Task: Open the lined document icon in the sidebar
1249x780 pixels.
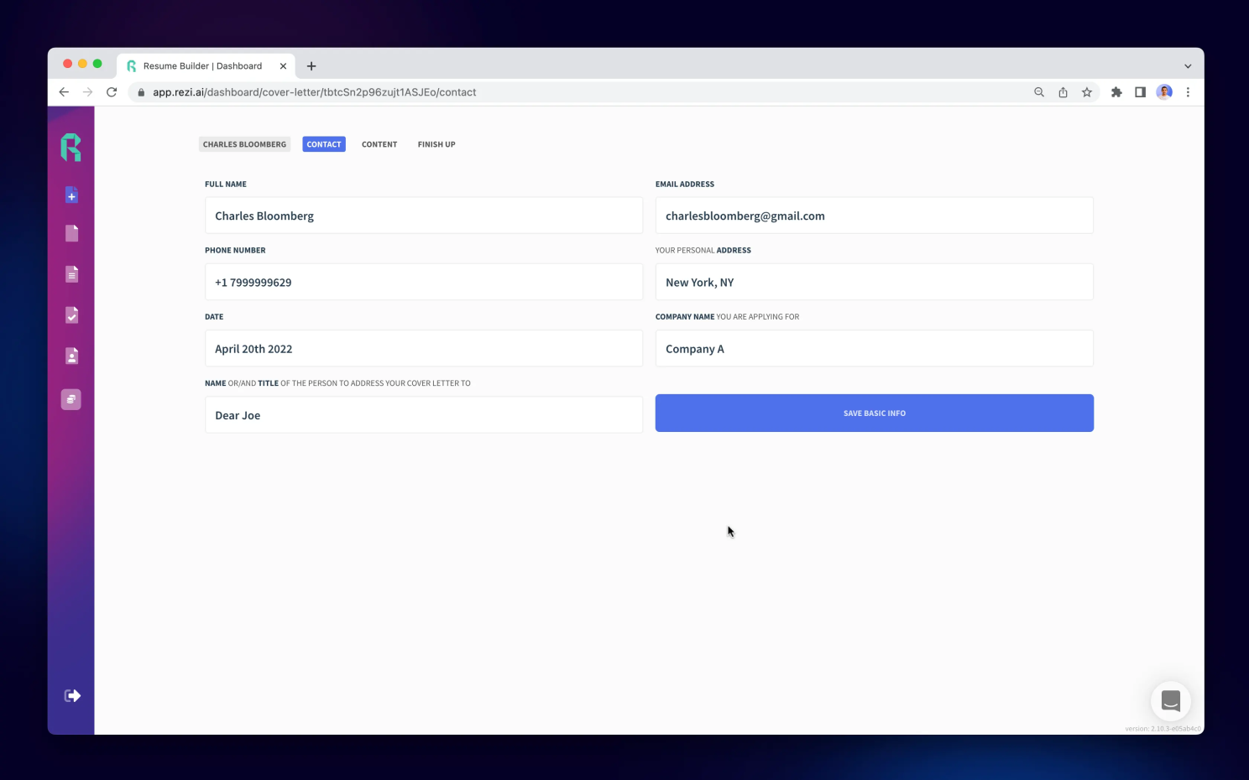Action: tap(71, 274)
